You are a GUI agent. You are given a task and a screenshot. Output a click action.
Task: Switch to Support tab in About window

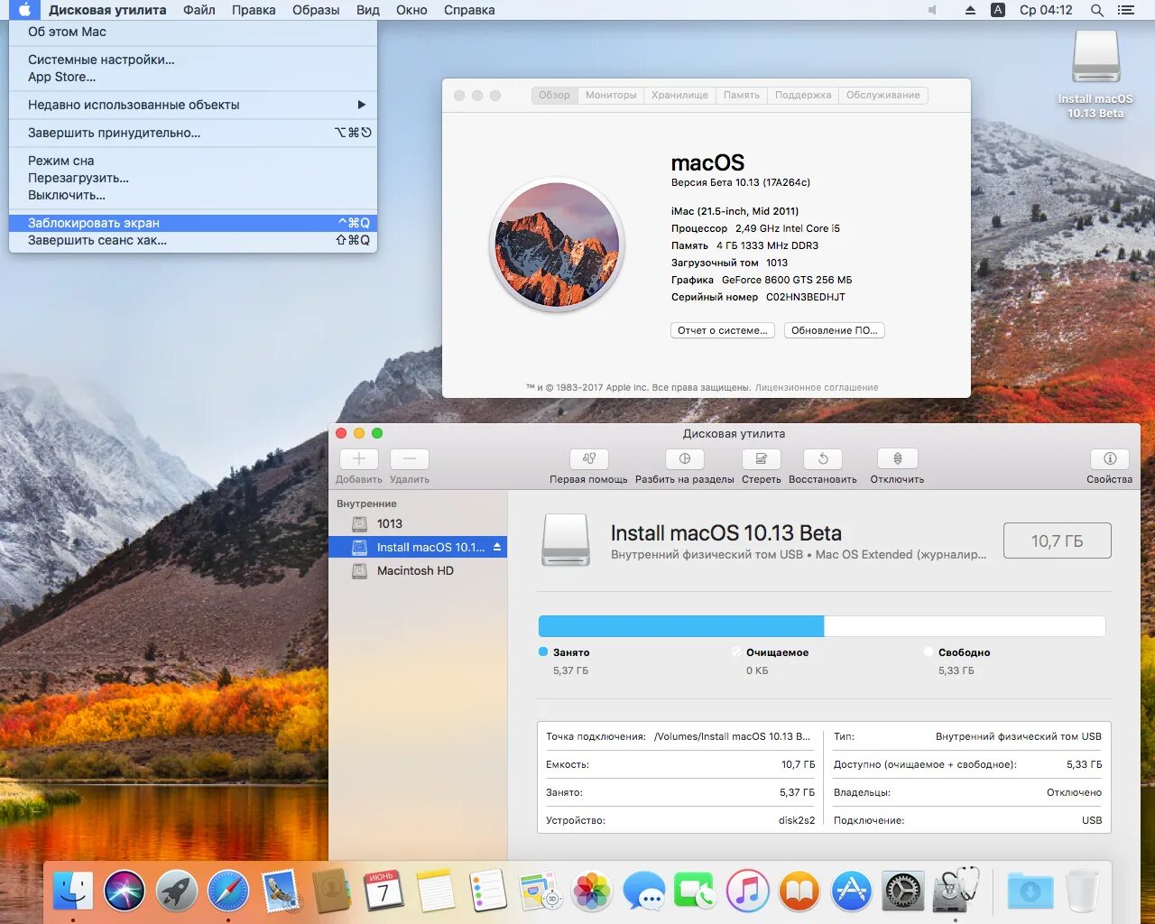803,95
